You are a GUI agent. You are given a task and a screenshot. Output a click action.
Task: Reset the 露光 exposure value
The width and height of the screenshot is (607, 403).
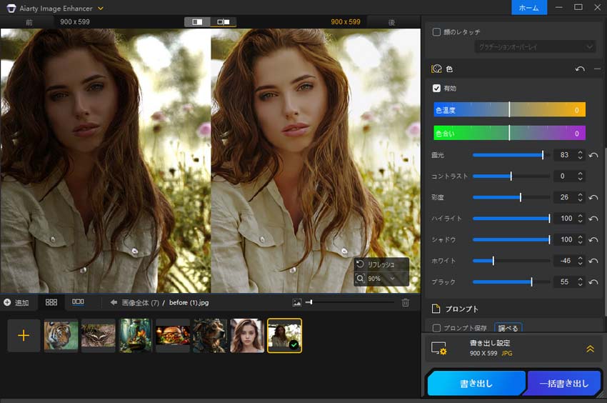(x=593, y=155)
